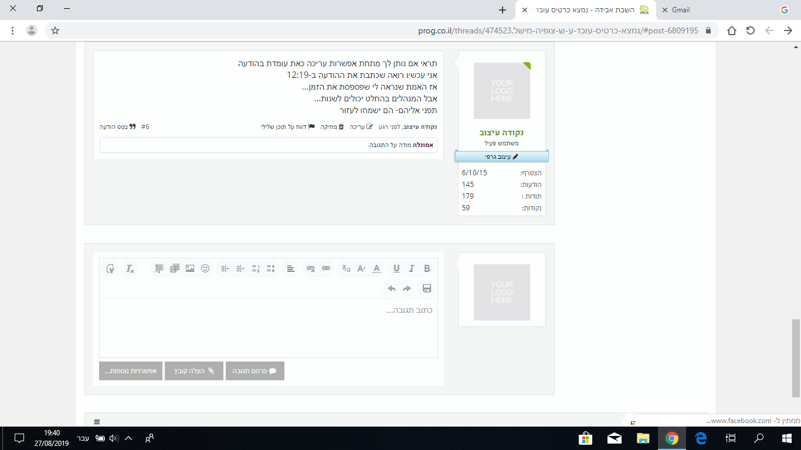Click the פרסם תגובה post reply button

(x=255, y=371)
